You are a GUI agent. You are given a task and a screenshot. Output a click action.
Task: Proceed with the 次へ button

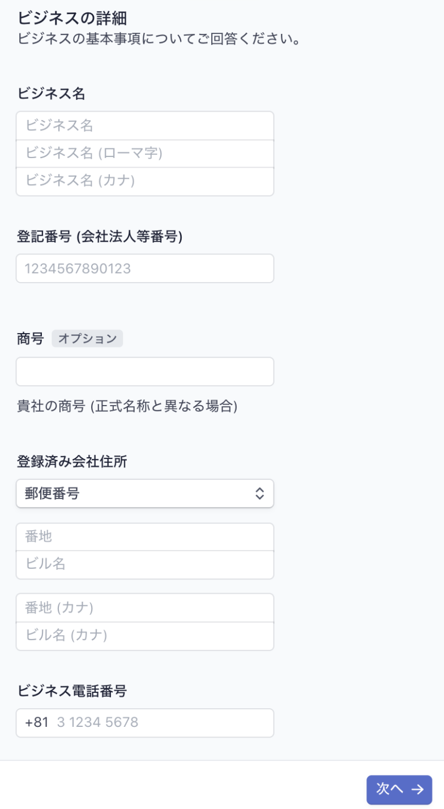(x=399, y=790)
